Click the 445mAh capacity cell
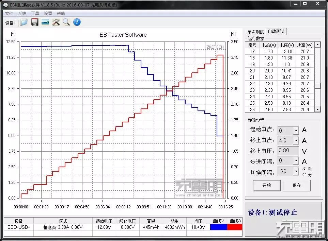 151,227
